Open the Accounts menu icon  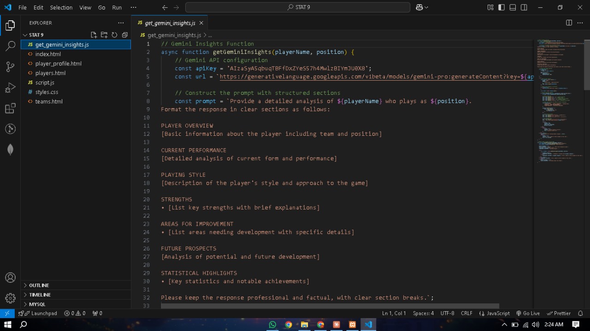pyautogui.click(x=10, y=278)
